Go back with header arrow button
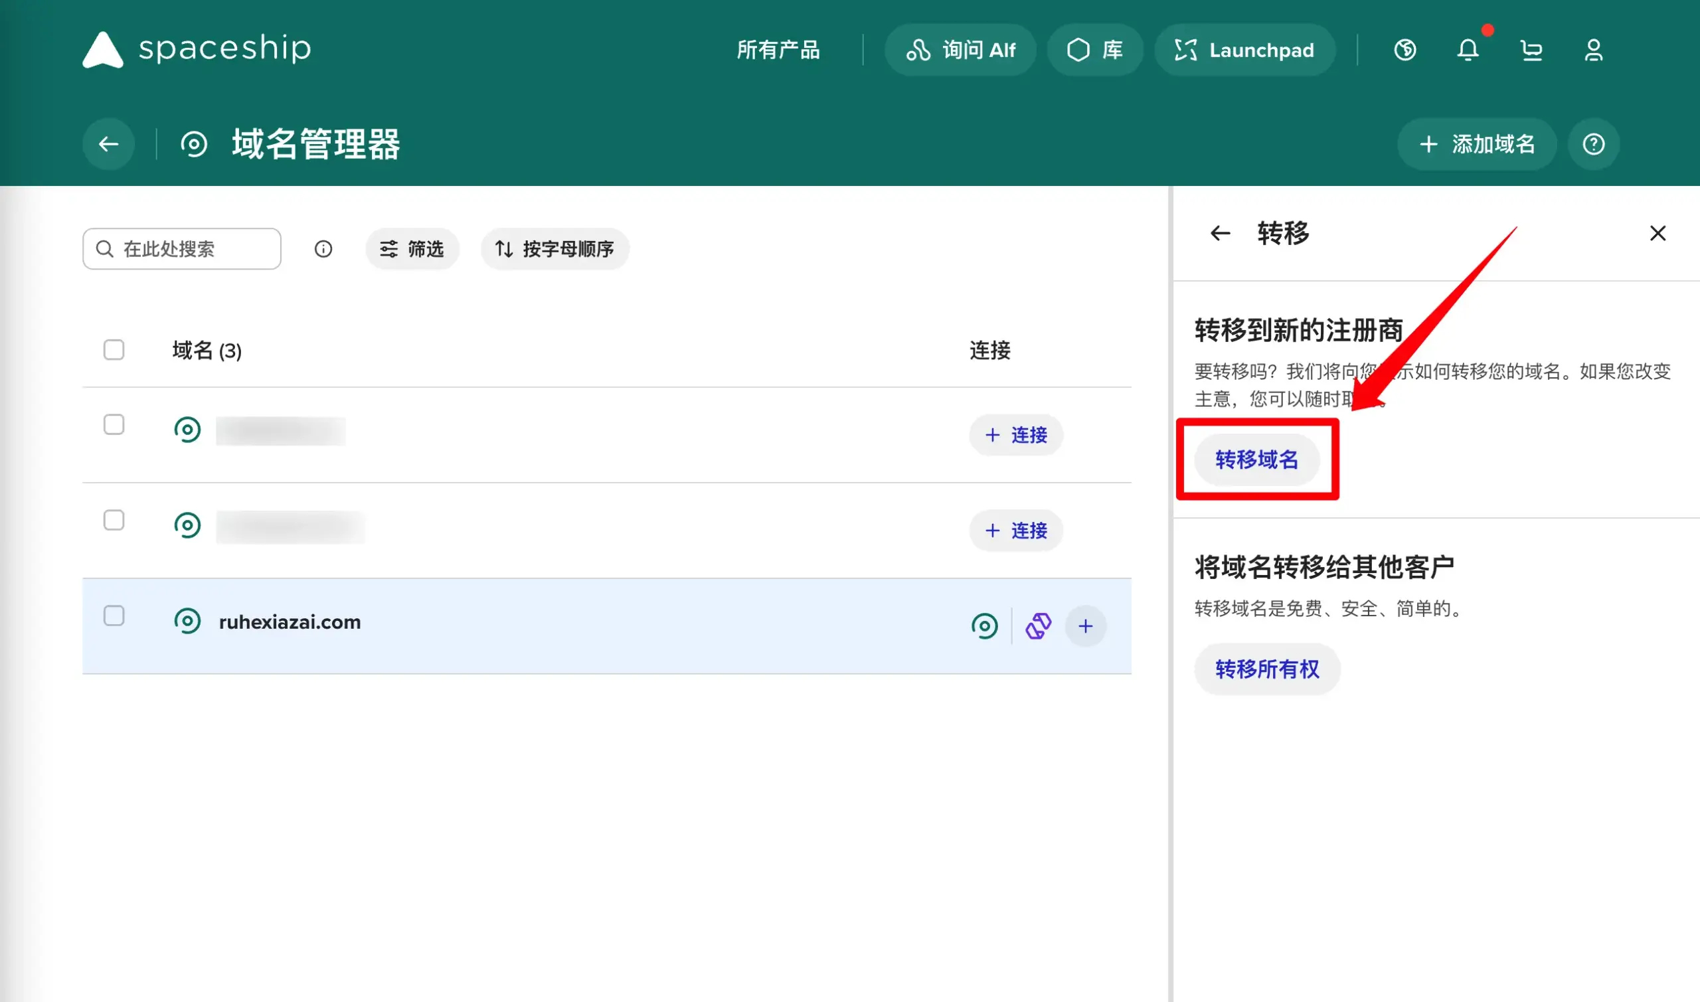 [x=109, y=144]
